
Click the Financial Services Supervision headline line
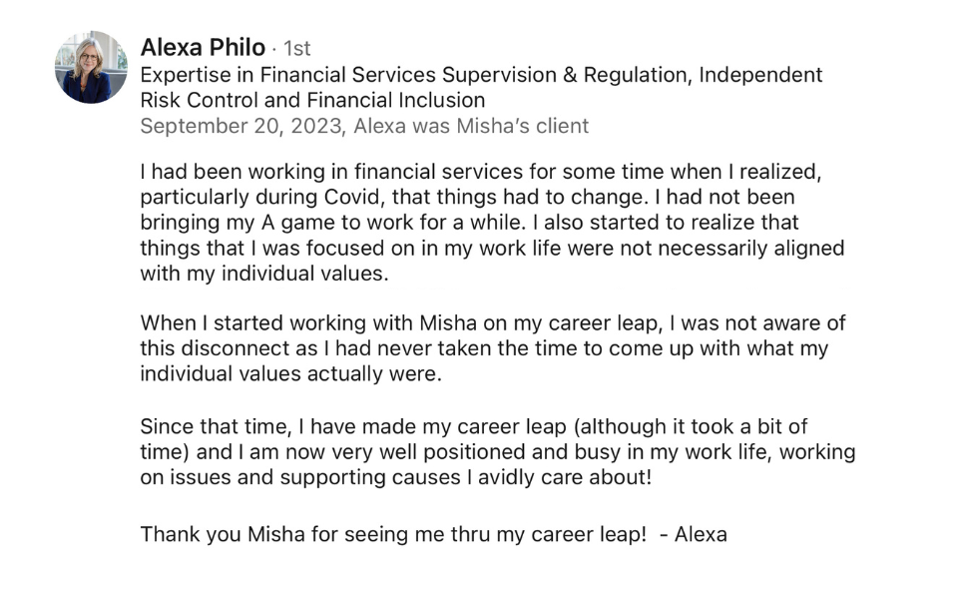(x=481, y=75)
